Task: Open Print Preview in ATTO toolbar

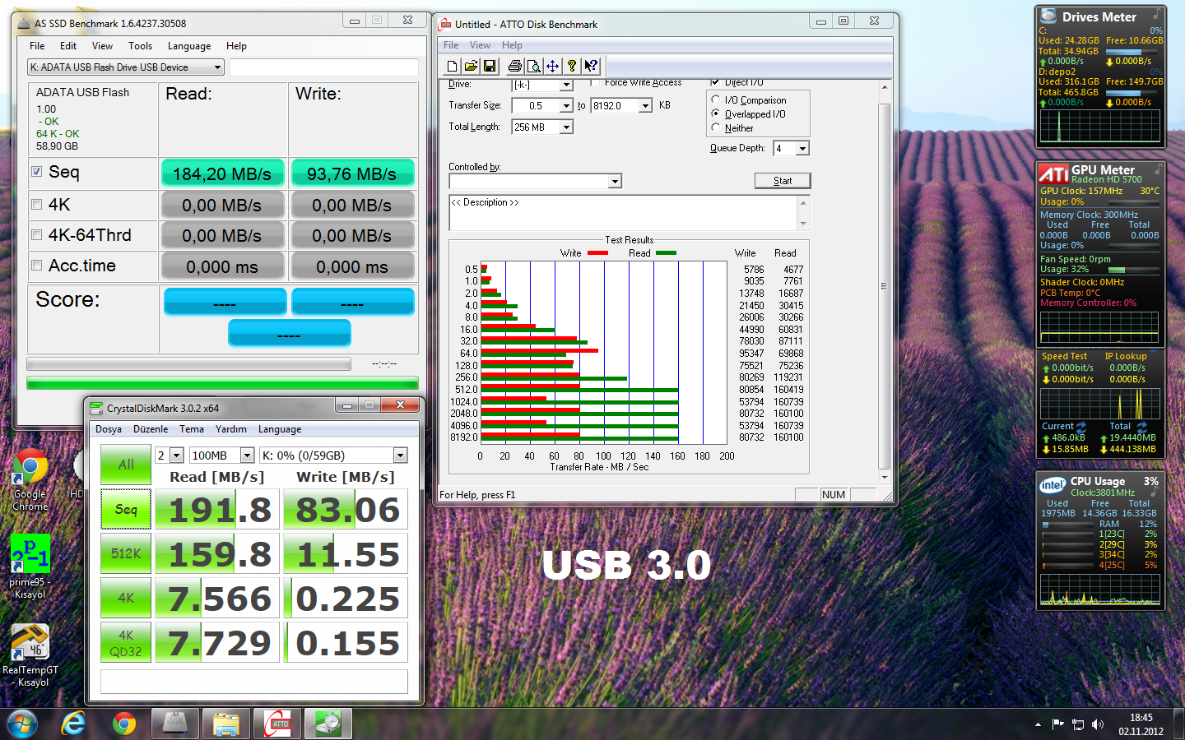Action: [x=534, y=67]
